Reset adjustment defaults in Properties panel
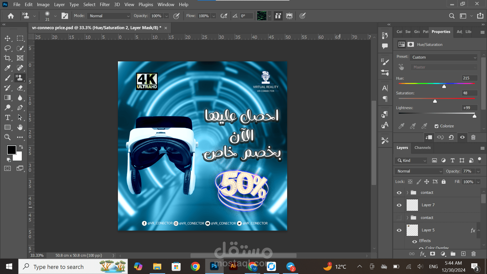The width and height of the screenshot is (487, 274). click(451, 137)
